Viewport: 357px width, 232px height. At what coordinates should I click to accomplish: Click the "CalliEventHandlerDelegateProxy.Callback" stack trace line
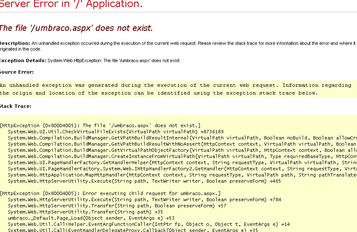coord(133,230)
